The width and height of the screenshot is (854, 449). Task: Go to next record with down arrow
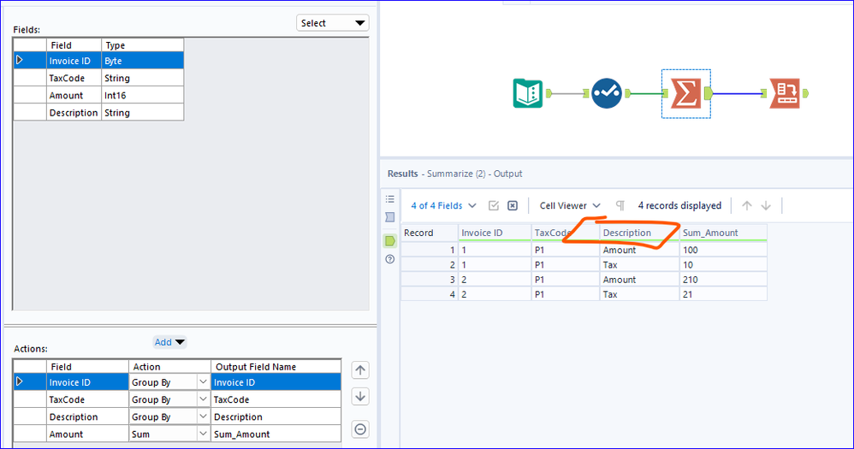(x=766, y=205)
